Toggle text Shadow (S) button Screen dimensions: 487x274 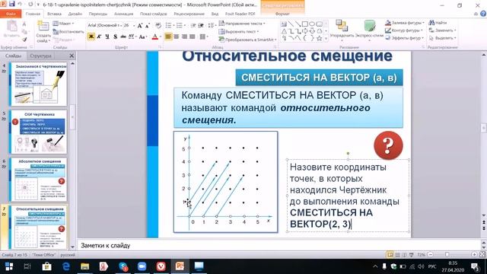pyautogui.click(x=115, y=37)
